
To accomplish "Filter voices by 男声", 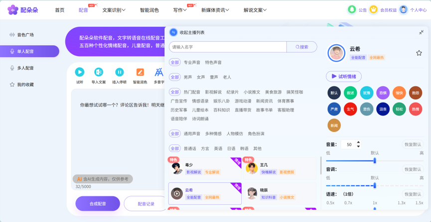I will [188, 77].
